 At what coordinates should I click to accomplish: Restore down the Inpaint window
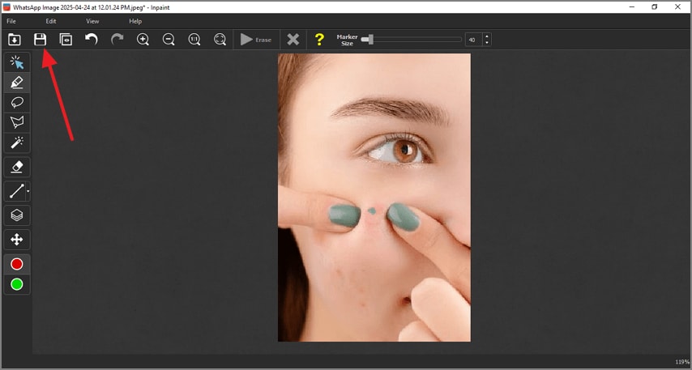click(x=655, y=7)
